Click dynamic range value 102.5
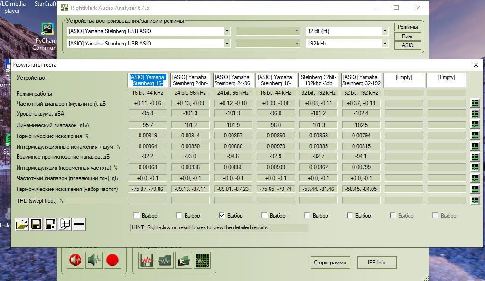This screenshot has height=281, width=485. 361,125
